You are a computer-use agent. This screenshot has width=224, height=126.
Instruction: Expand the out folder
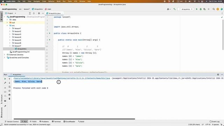click(7, 22)
